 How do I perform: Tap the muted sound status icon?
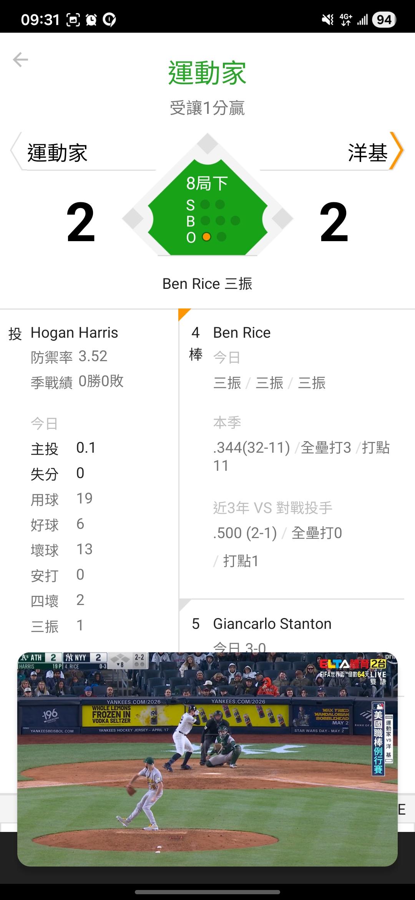327,19
